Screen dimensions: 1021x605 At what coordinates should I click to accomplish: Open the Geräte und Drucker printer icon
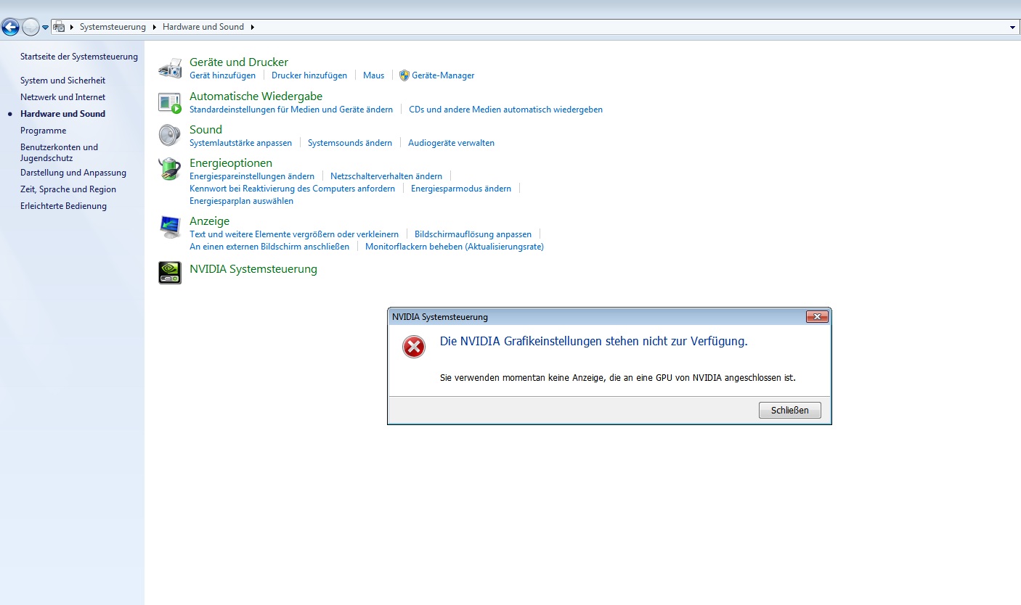[x=170, y=68]
